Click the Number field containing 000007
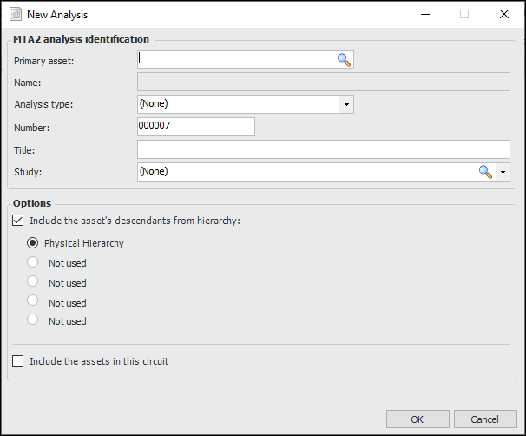Viewport: 526px width, 436px height. coord(195,127)
